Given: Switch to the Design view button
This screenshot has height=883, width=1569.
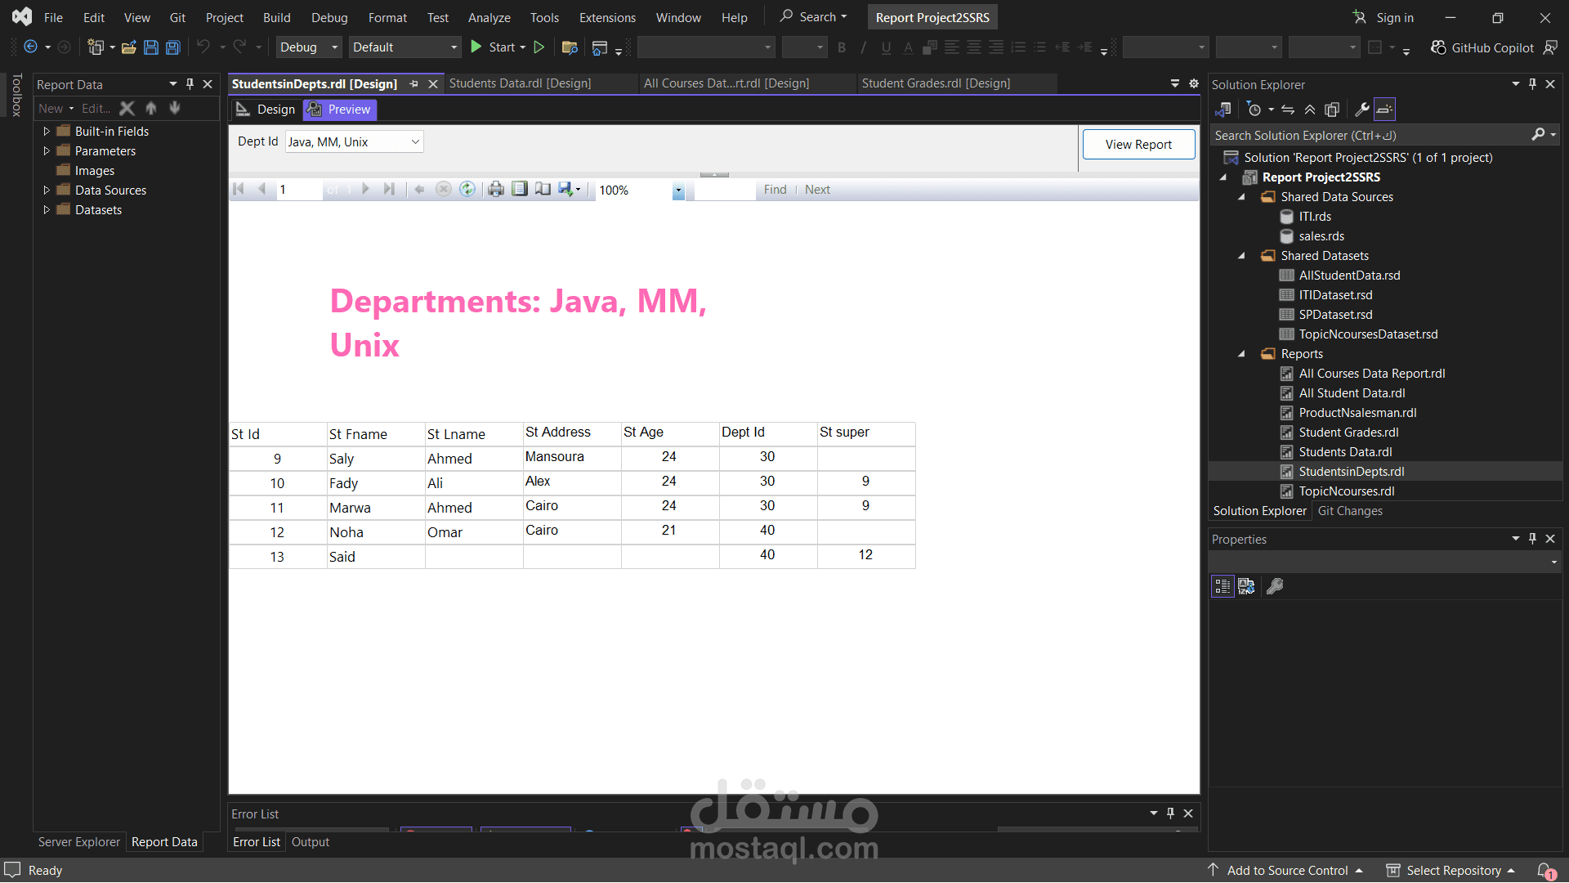Looking at the screenshot, I should 266,110.
